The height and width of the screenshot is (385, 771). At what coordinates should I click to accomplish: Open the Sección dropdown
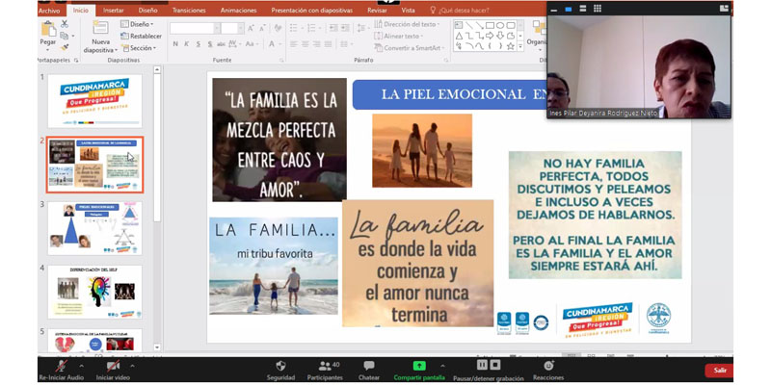click(139, 48)
